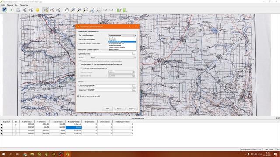The height and width of the screenshot is (157, 280).
Task: Toggle visibility checkbox of GCP row 1
Action: pyautogui.click(x=2, y=127)
